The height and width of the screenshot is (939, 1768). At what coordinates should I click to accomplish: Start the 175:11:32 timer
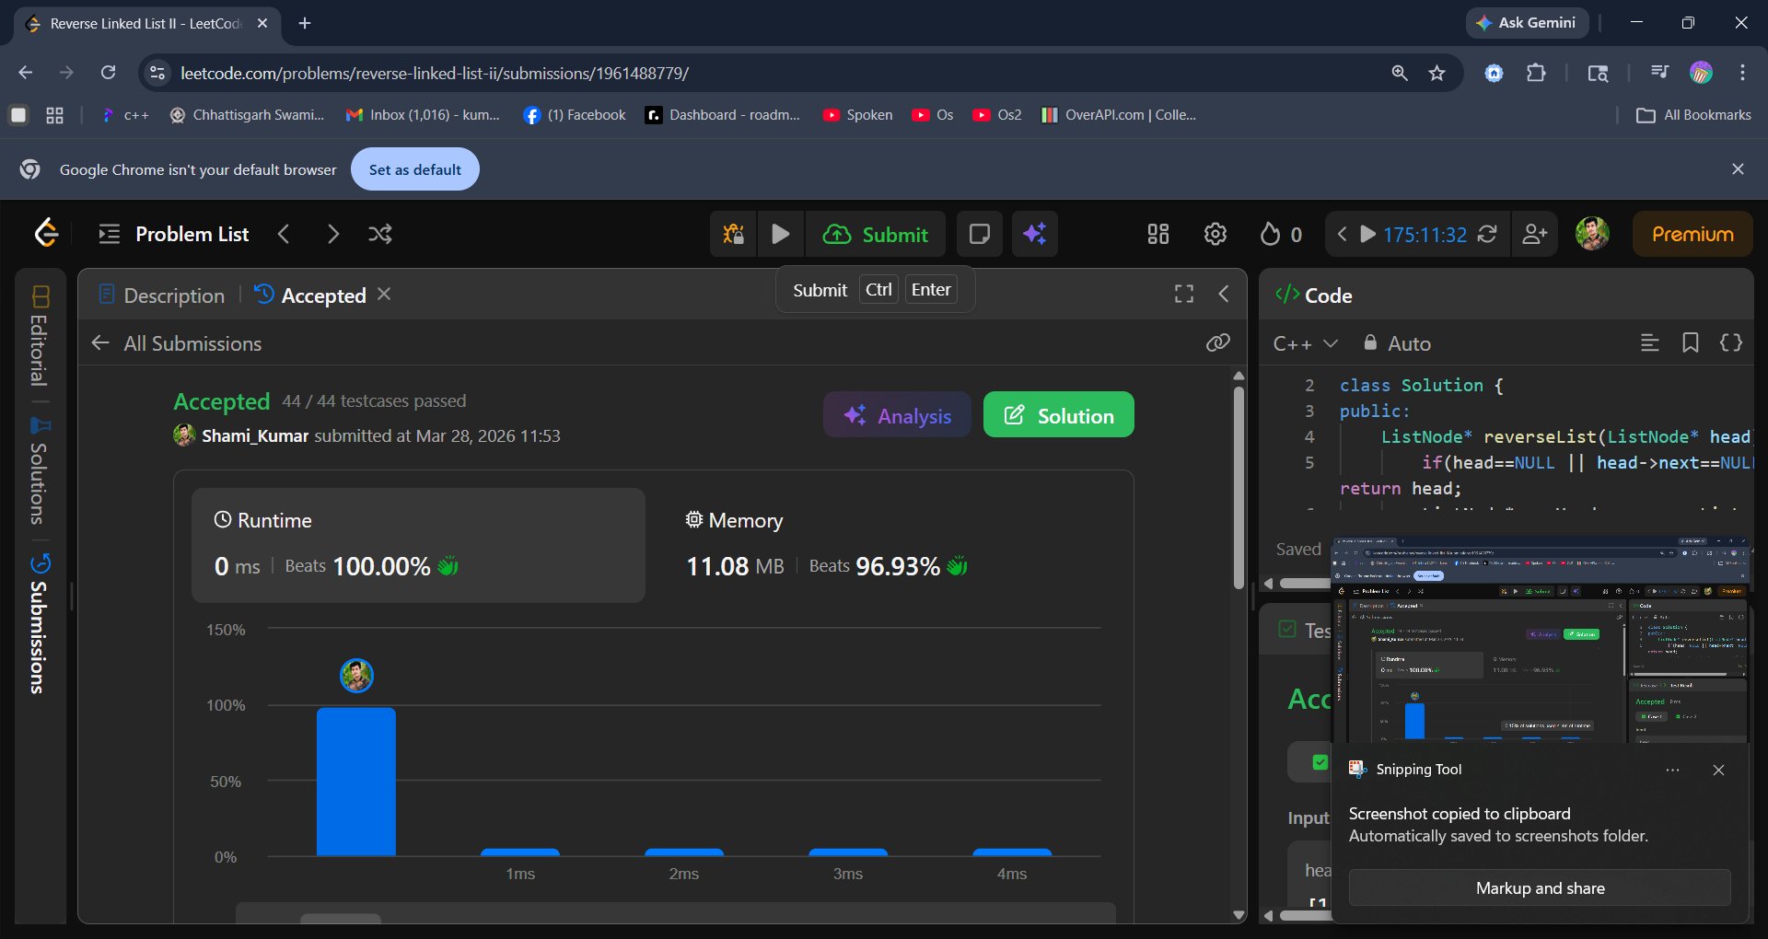[1368, 234]
